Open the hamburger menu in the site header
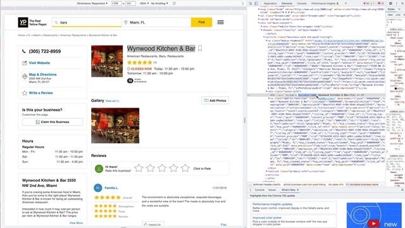Screen dimensions: 405x228 [220, 22]
